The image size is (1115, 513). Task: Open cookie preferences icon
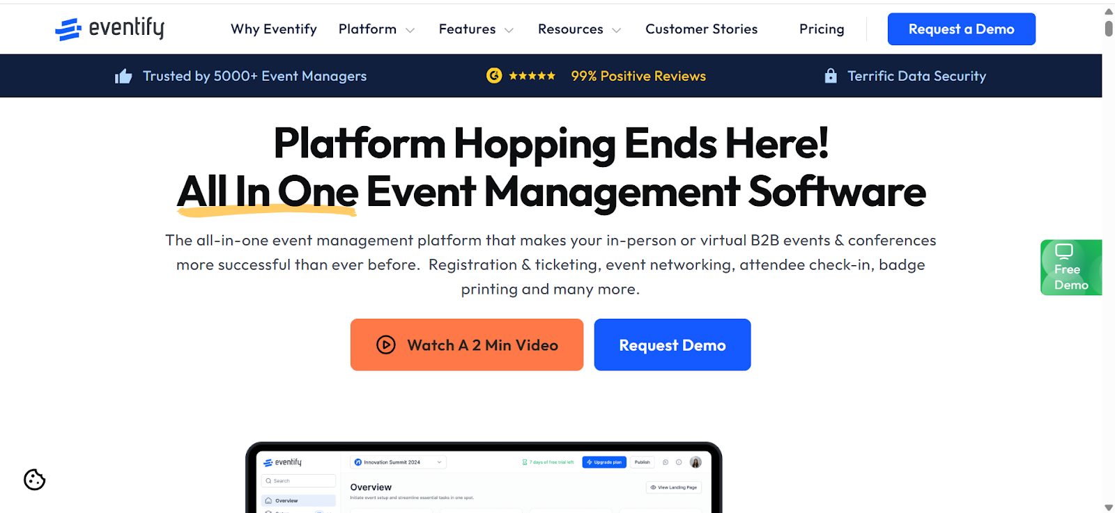[x=34, y=480]
